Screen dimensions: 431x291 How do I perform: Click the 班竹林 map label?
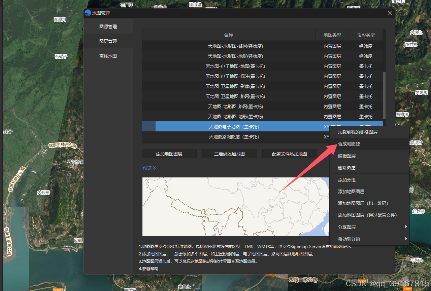411,44
